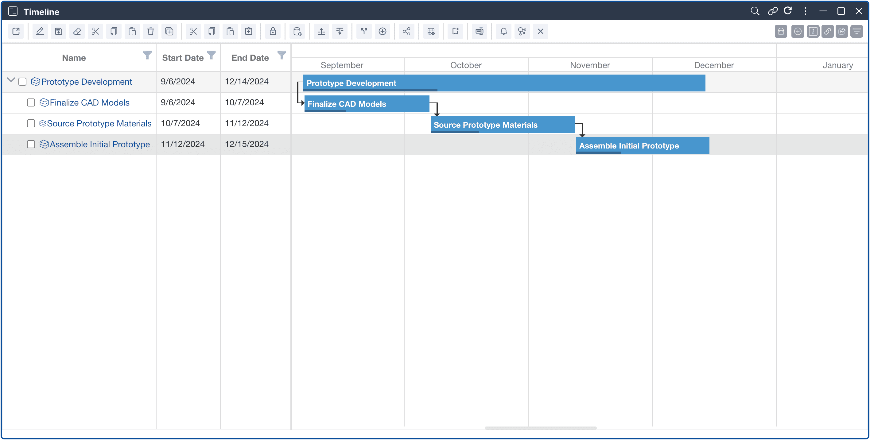Click the clipboard-with-plus paste icon
This screenshot has height=440, width=870.
click(x=249, y=31)
